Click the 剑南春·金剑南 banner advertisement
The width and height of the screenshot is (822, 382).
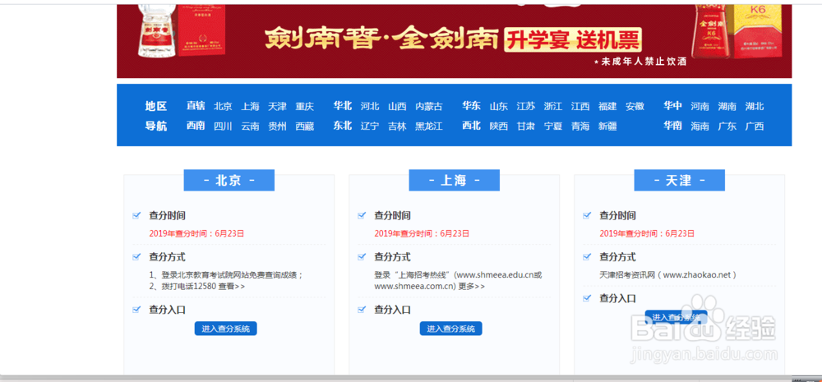[x=454, y=41]
